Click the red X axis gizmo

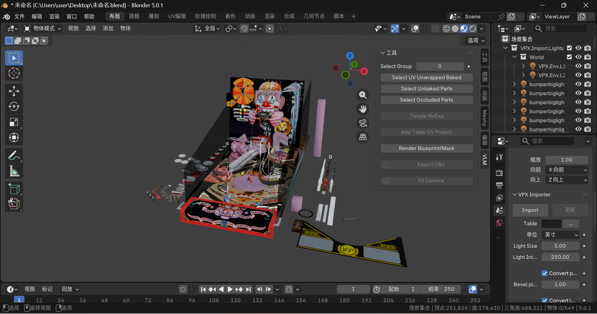(364, 71)
